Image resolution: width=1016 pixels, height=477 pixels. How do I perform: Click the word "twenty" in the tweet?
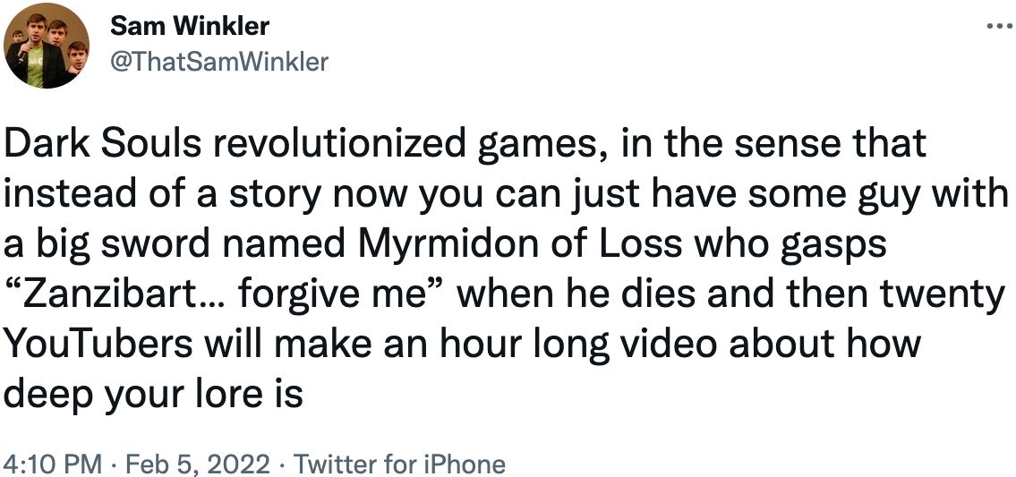click(945, 294)
